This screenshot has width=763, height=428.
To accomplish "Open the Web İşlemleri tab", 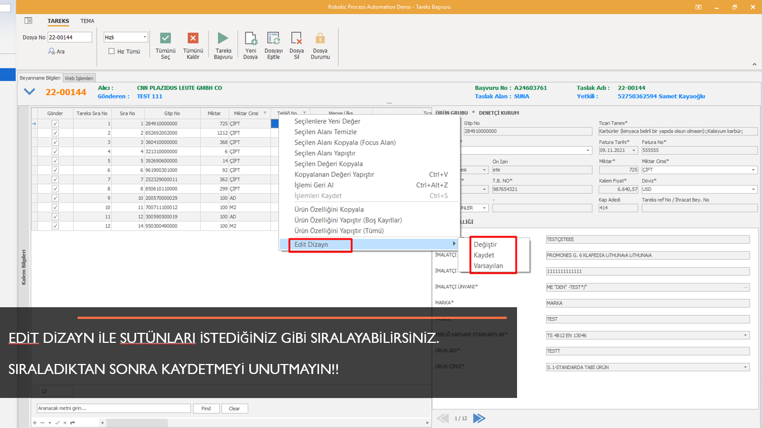I will pos(79,78).
